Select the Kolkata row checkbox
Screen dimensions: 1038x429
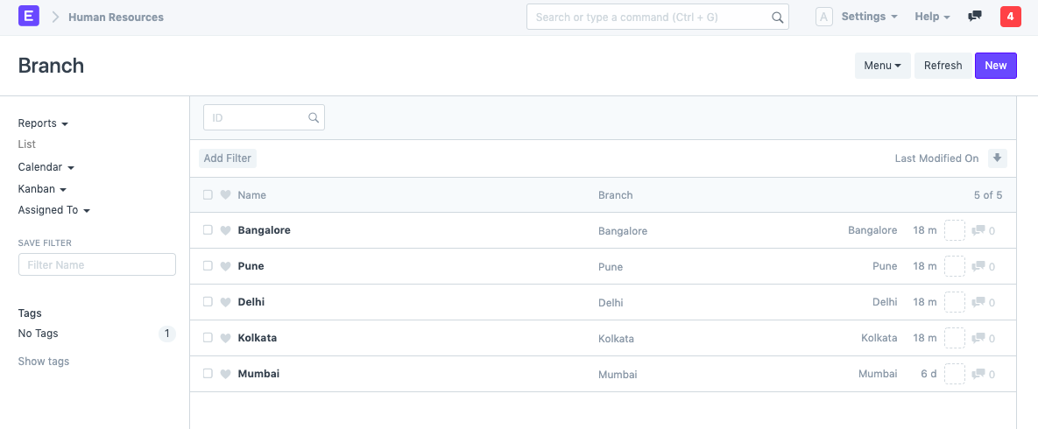point(208,338)
